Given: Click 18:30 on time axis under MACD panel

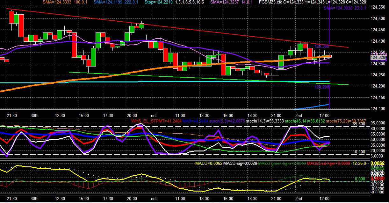Looking at the screenshot, I should click(x=252, y=198).
